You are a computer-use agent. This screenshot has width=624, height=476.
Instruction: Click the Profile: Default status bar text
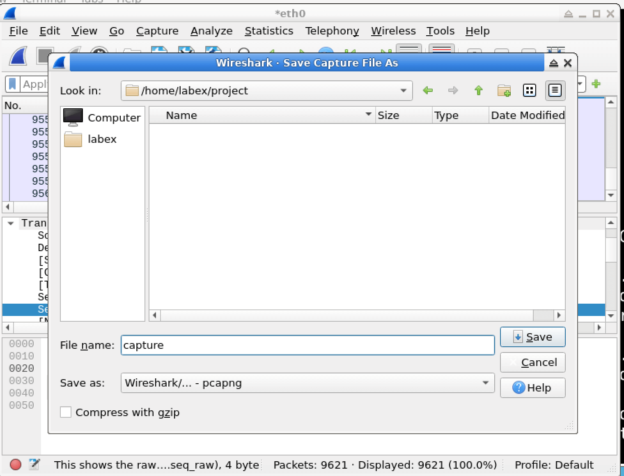(554, 465)
